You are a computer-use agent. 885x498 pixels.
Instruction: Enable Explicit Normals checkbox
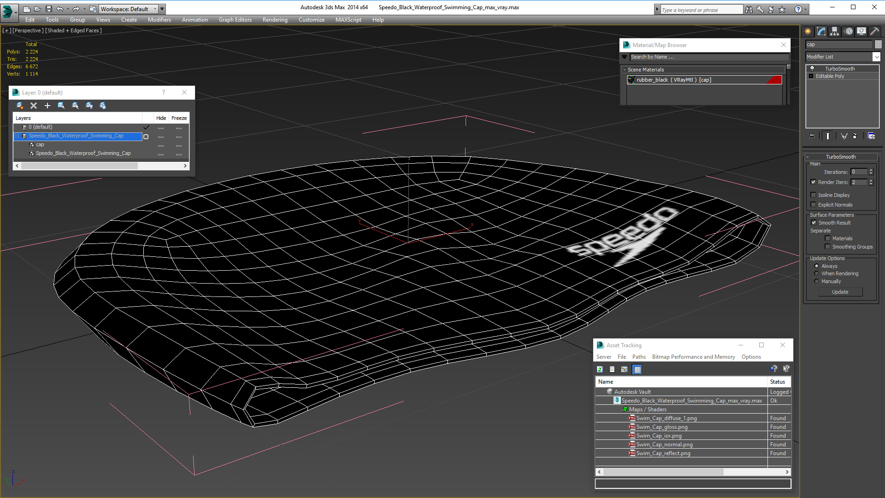tap(814, 205)
